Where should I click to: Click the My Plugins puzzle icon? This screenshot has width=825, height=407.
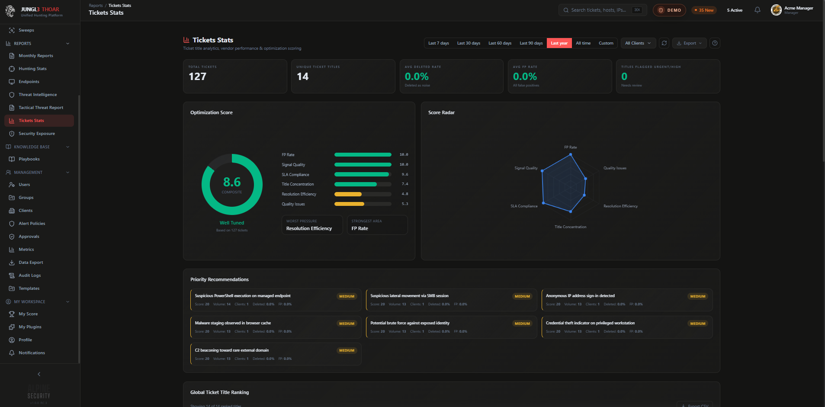point(12,327)
